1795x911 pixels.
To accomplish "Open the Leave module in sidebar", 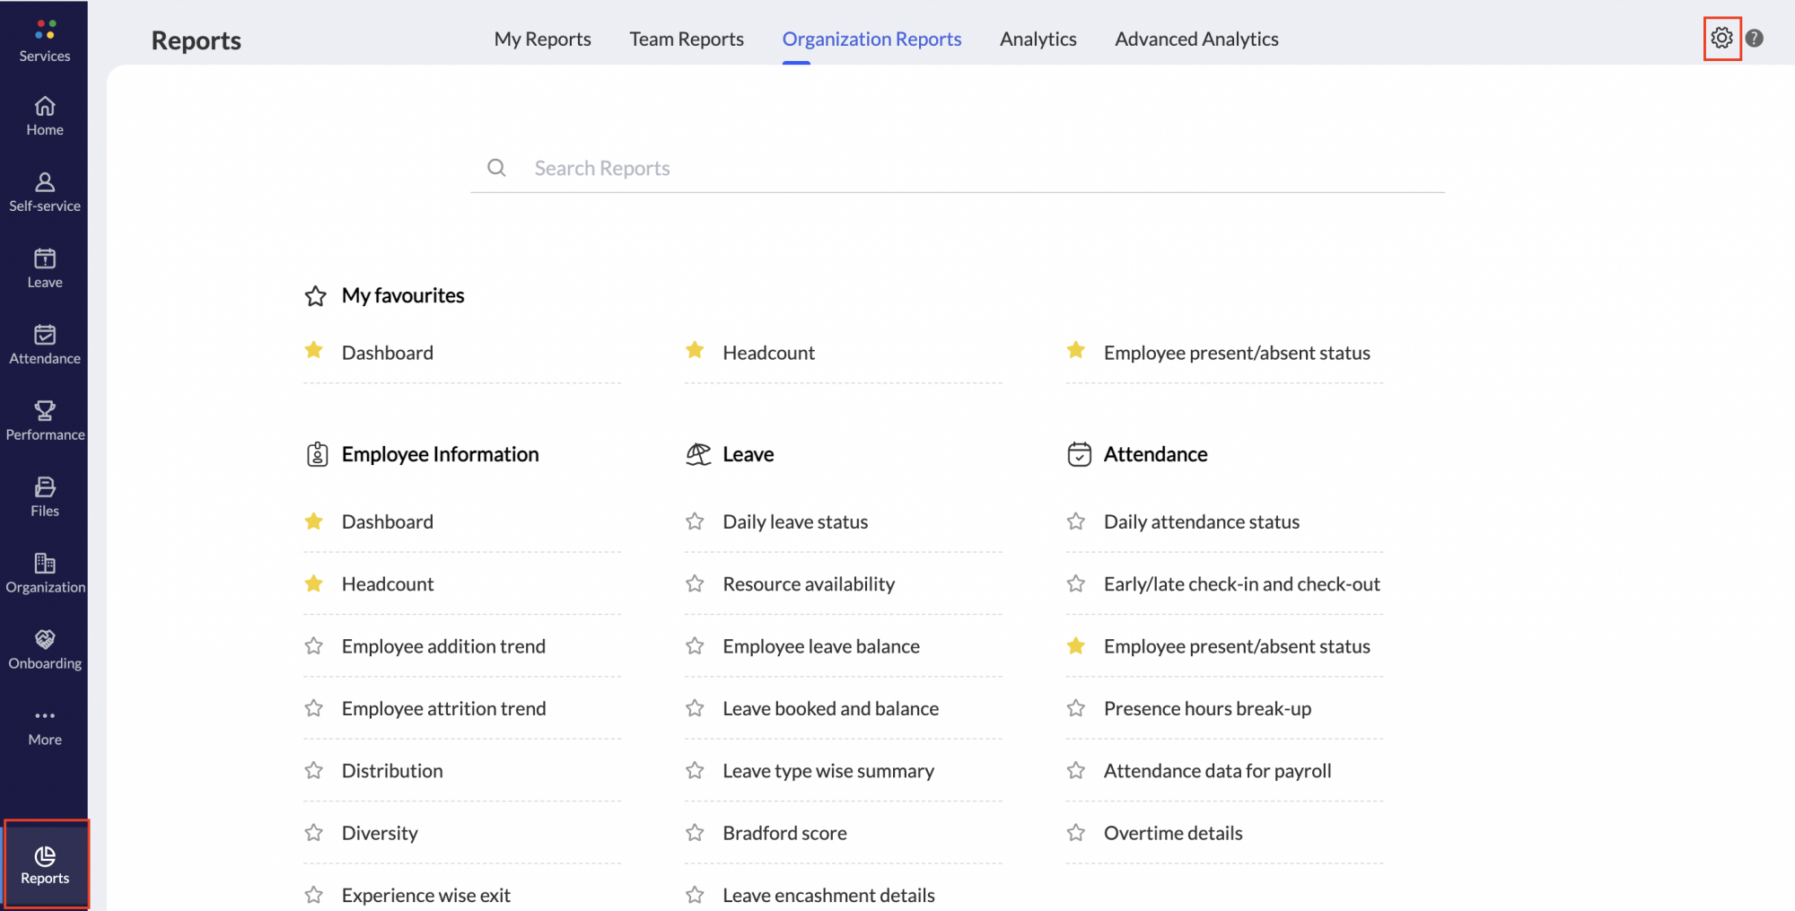I will pyautogui.click(x=45, y=269).
